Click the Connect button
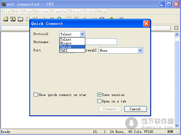This screenshot has height=135, width=181. [110, 109]
